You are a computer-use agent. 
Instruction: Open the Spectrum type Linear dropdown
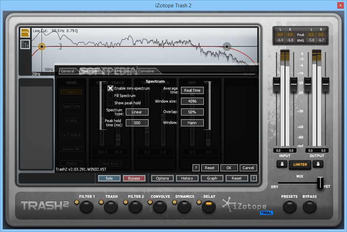coord(137,112)
